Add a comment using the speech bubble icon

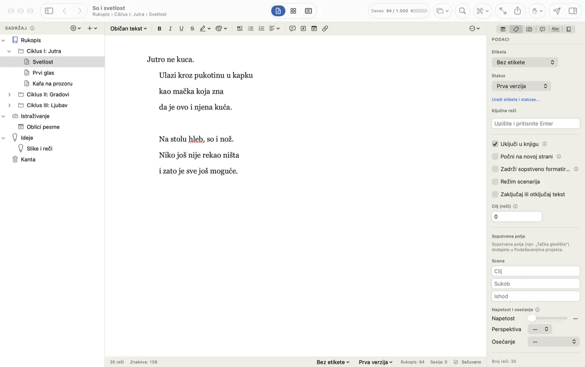pos(292,28)
